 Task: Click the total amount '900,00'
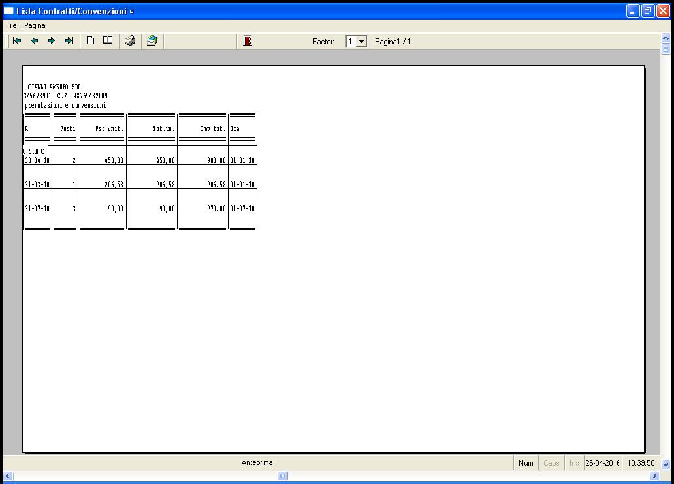[217, 160]
